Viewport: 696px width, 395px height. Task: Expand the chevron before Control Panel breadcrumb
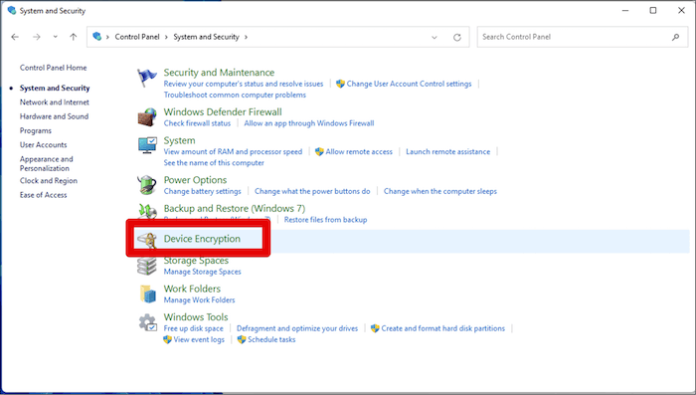[107, 37]
